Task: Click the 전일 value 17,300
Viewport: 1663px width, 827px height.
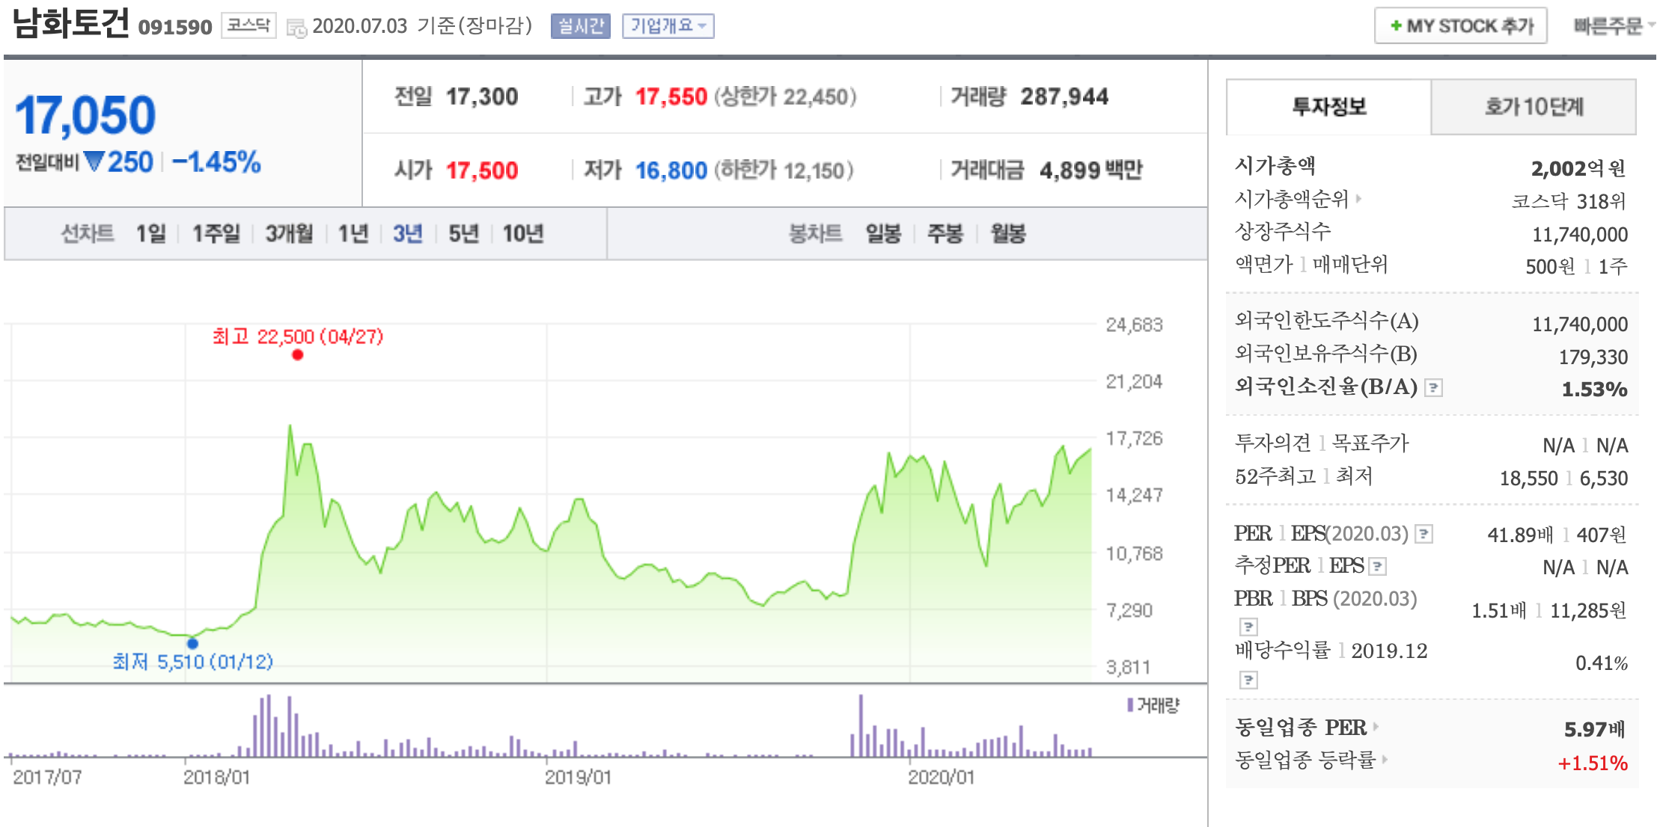Action: [x=482, y=97]
